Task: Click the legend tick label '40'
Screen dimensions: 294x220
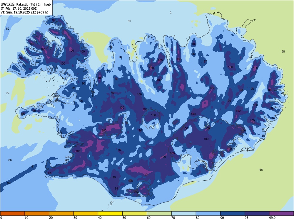Action: [100, 218]
